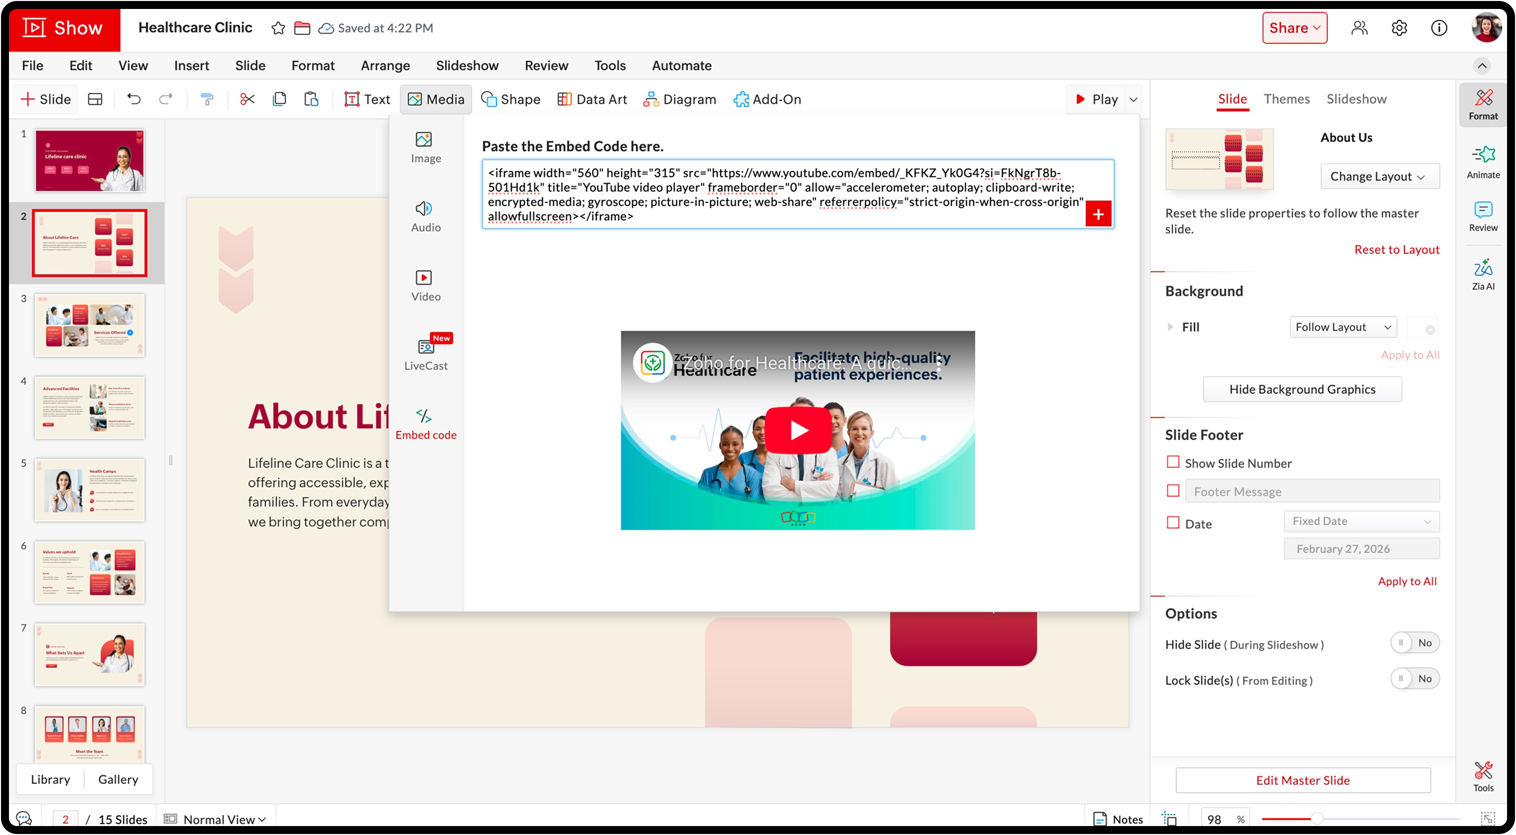Click the zoom slider at the bottom
This screenshot has width=1516, height=835.
pyautogui.click(x=1316, y=819)
